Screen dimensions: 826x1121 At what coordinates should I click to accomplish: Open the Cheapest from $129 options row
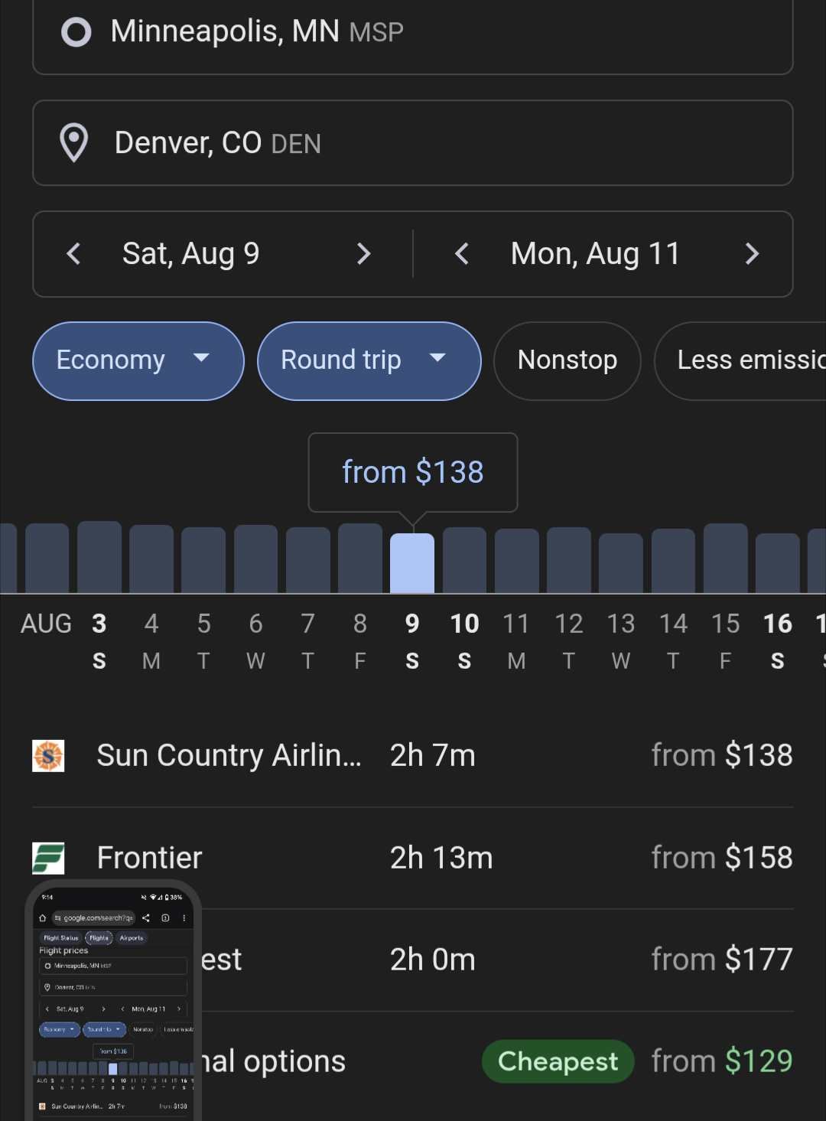tap(413, 1061)
